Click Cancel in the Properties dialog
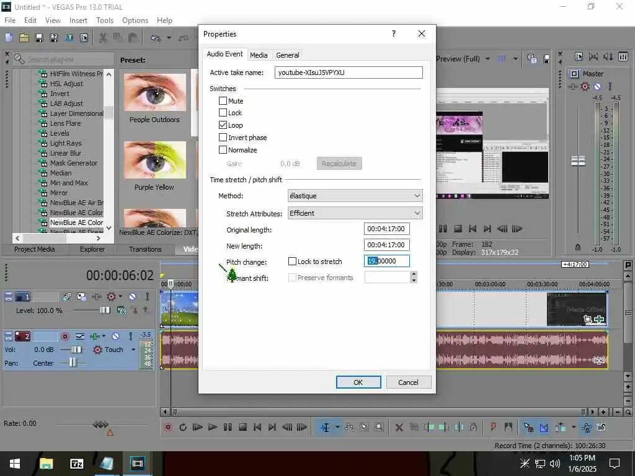This screenshot has width=635, height=476. [408, 382]
